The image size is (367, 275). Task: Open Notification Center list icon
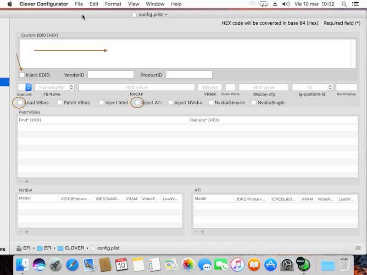(x=356, y=4)
